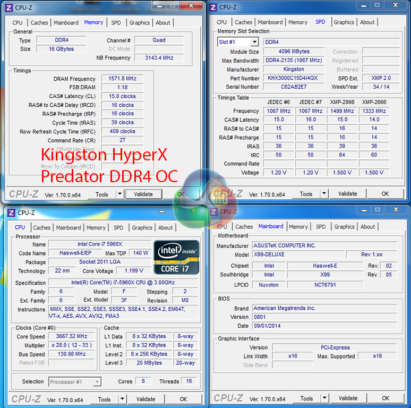Click Tools button in SPD window

[306, 194]
